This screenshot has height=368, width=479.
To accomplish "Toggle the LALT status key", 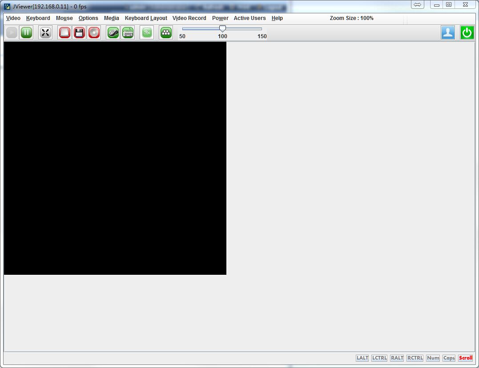I will [362, 358].
